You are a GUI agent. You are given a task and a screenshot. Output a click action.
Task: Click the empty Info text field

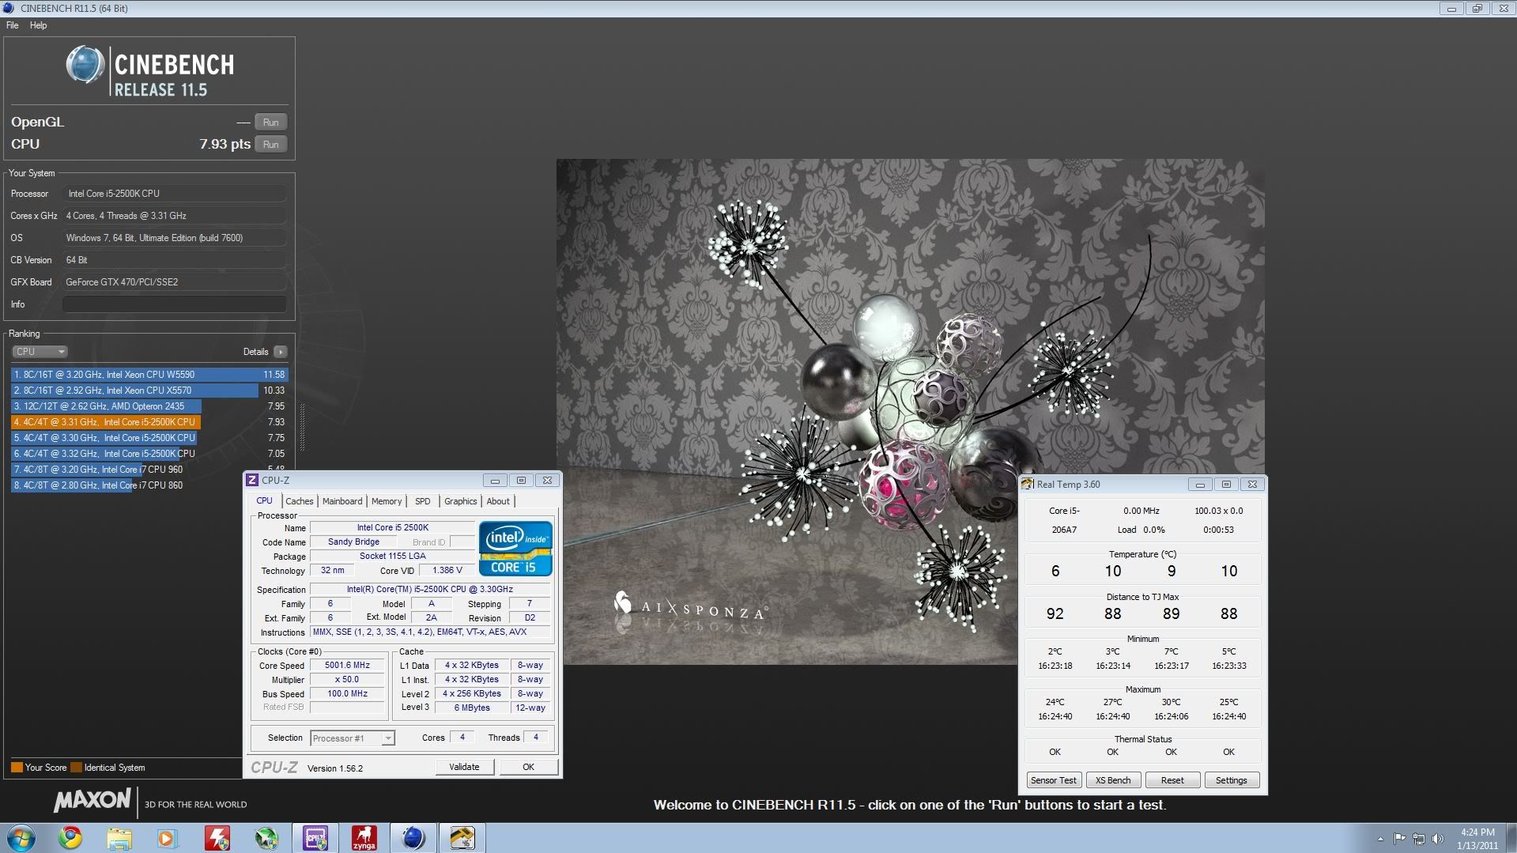(x=174, y=304)
